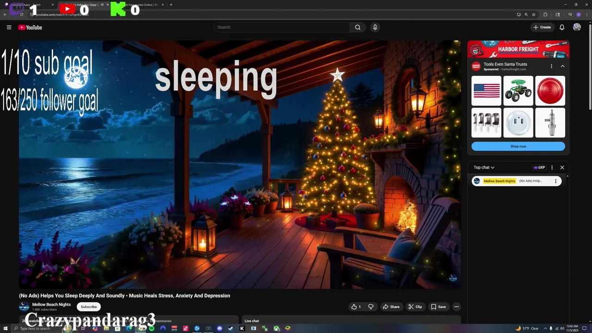Open Steam from the taskbar

[231, 328]
